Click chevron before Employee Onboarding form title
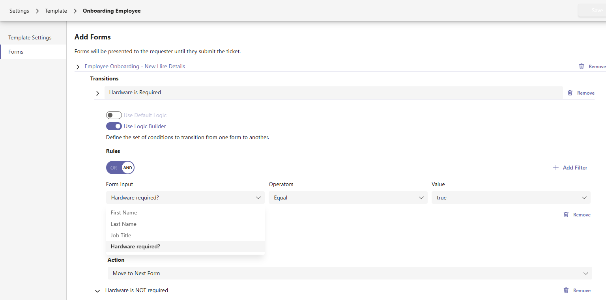This screenshot has width=606, height=300. coord(78,67)
